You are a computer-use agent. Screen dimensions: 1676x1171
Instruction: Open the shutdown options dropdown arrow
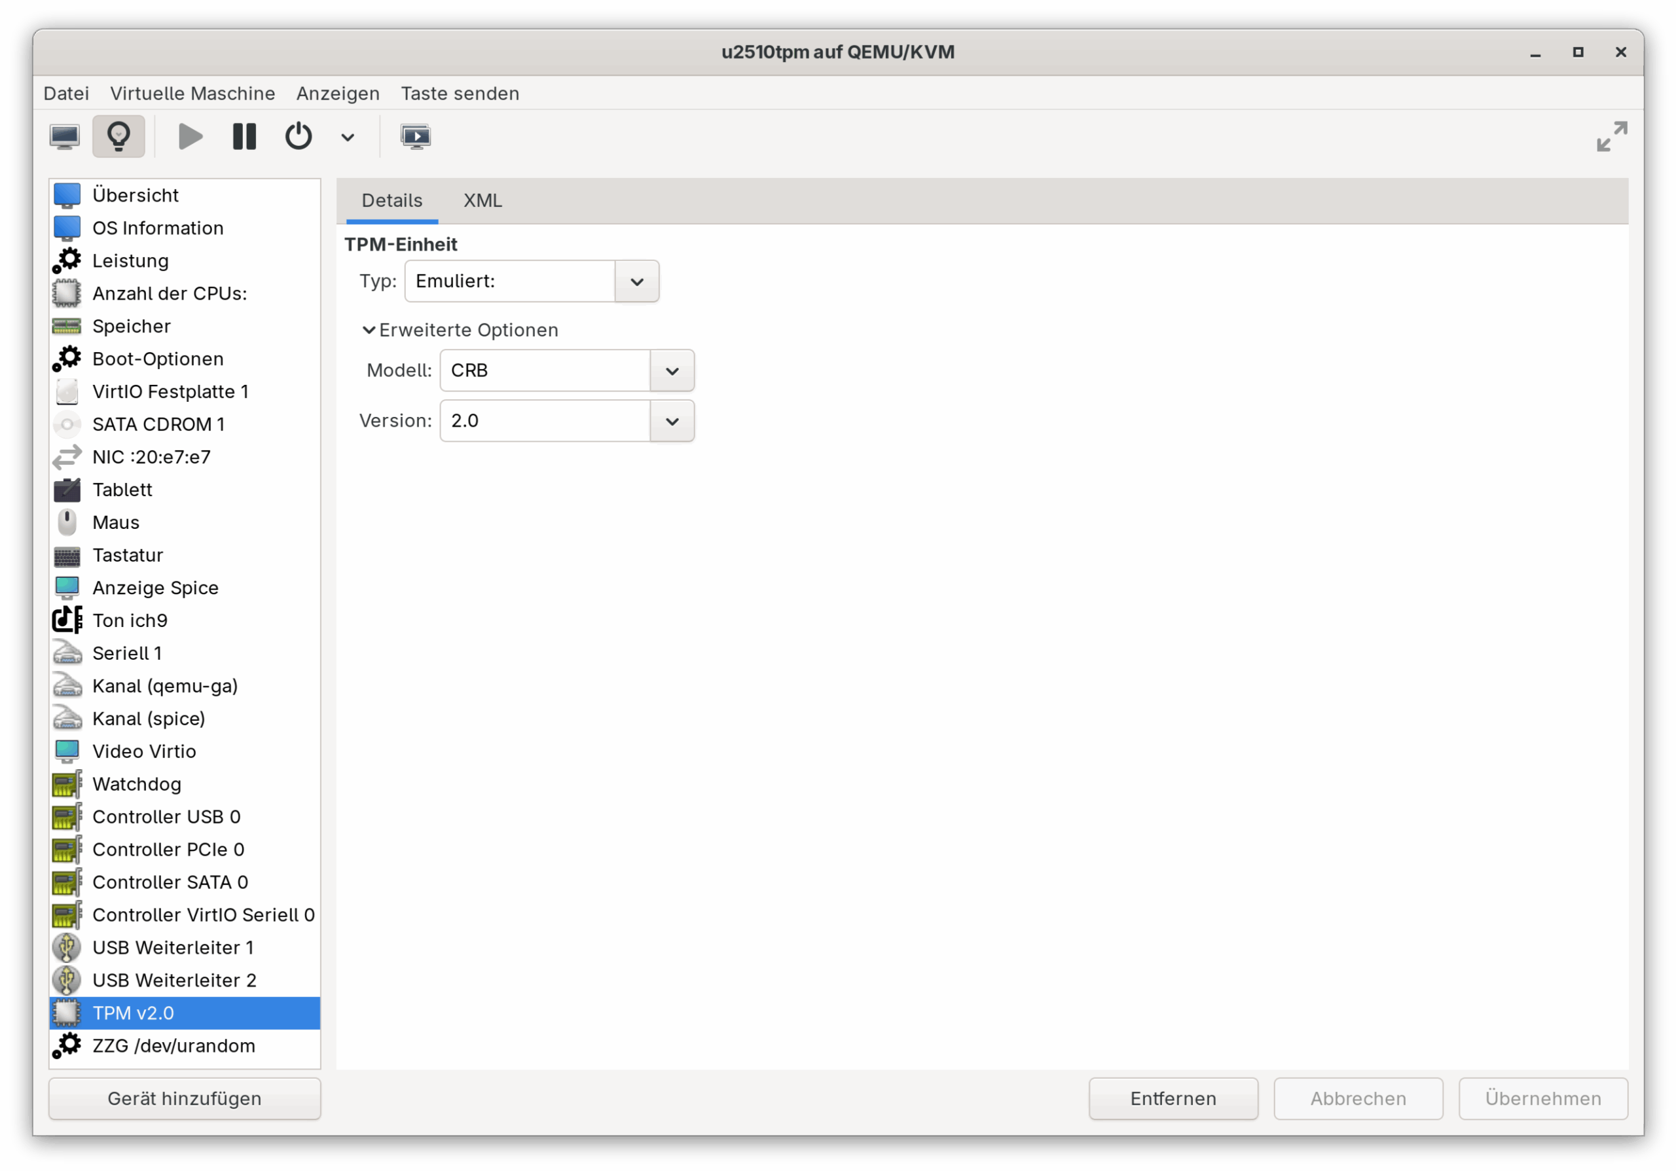[x=348, y=137]
